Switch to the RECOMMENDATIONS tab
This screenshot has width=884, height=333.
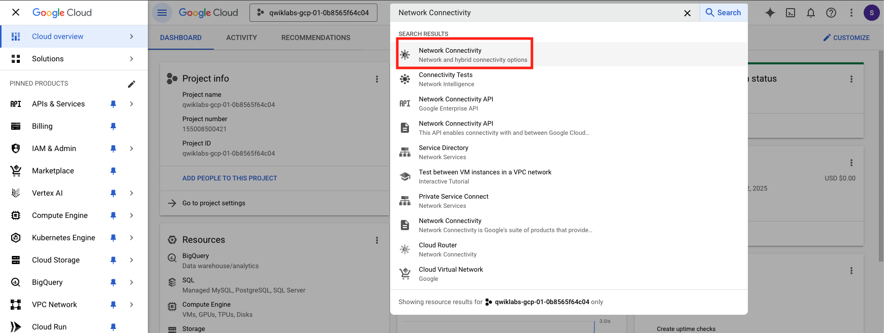point(315,38)
